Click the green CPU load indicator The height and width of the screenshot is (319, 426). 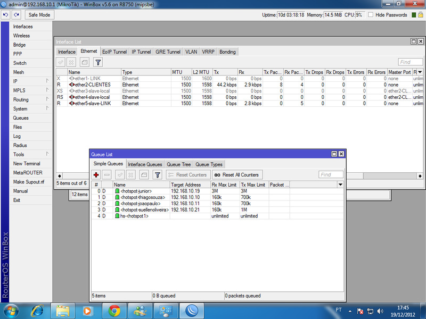point(414,15)
